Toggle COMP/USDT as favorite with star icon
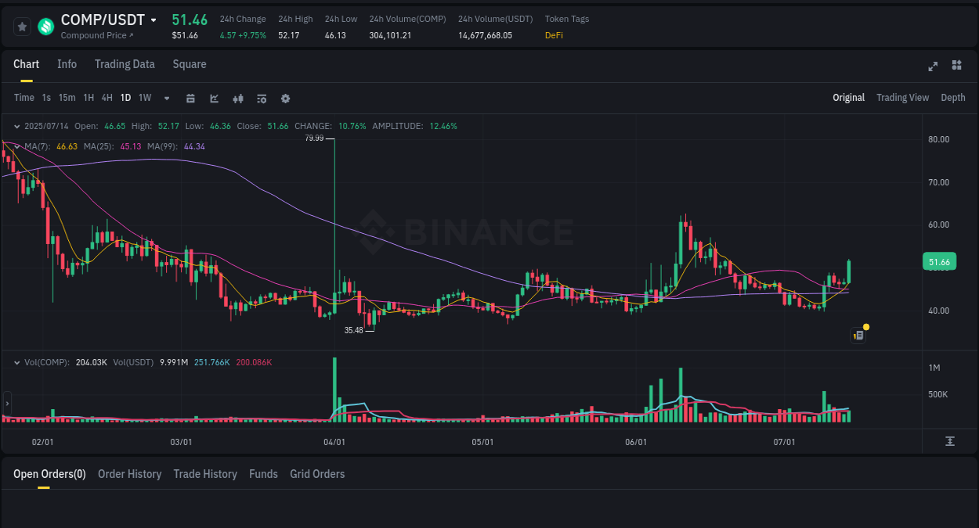 point(22,26)
